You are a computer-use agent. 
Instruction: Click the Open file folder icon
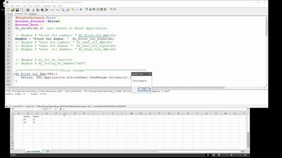pyautogui.click(x=13, y=10)
